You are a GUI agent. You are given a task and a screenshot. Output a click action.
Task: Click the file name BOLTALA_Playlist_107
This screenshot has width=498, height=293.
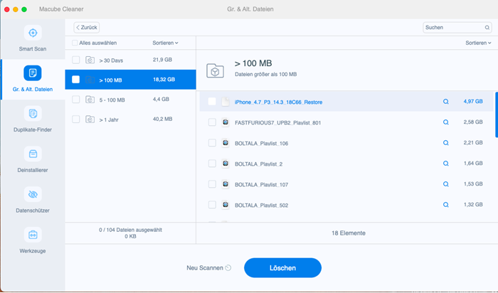coord(261,185)
